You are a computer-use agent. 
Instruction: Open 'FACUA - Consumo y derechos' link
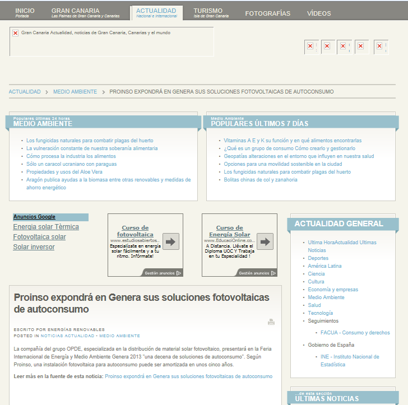(x=355, y=333)
